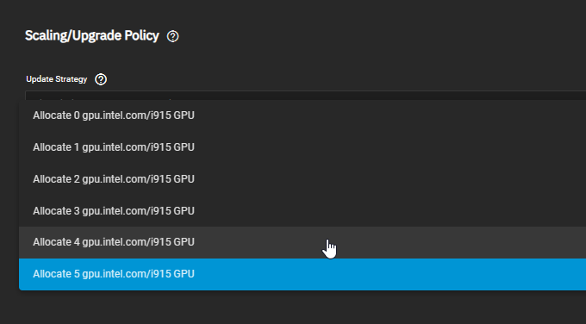586x324 pixels.
Task: Set allocation to two i915 GPUs
Action: click(302, 179)
